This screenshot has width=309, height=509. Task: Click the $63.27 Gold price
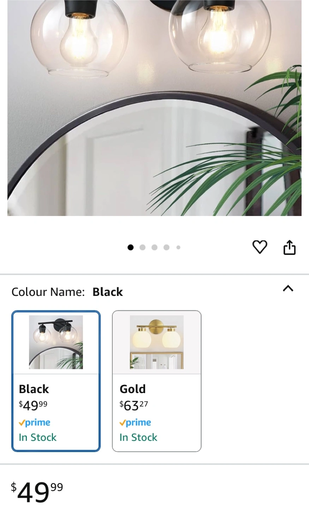pos(134,405)
